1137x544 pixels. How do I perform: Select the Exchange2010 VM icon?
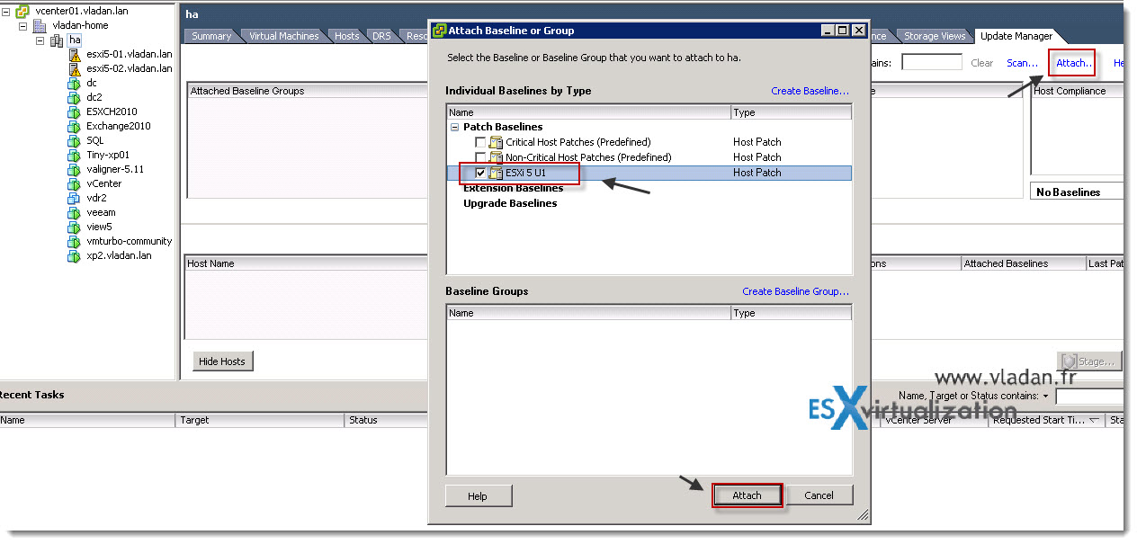coord(75,126)
